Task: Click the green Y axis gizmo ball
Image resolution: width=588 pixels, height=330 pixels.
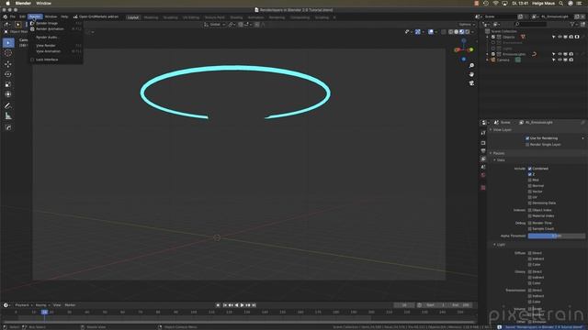Action: [x=470, y=49]
